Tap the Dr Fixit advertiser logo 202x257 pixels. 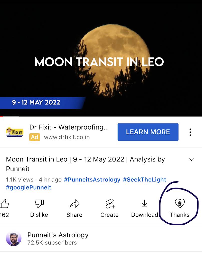(15, 132)
